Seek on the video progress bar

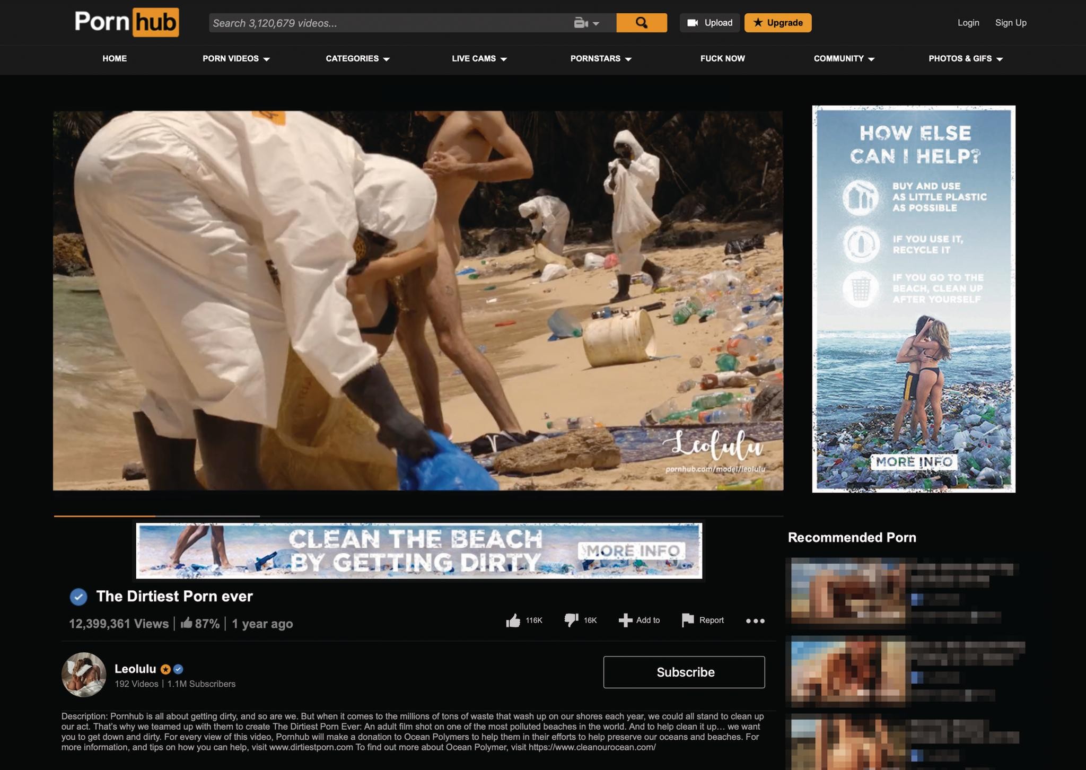418,515
